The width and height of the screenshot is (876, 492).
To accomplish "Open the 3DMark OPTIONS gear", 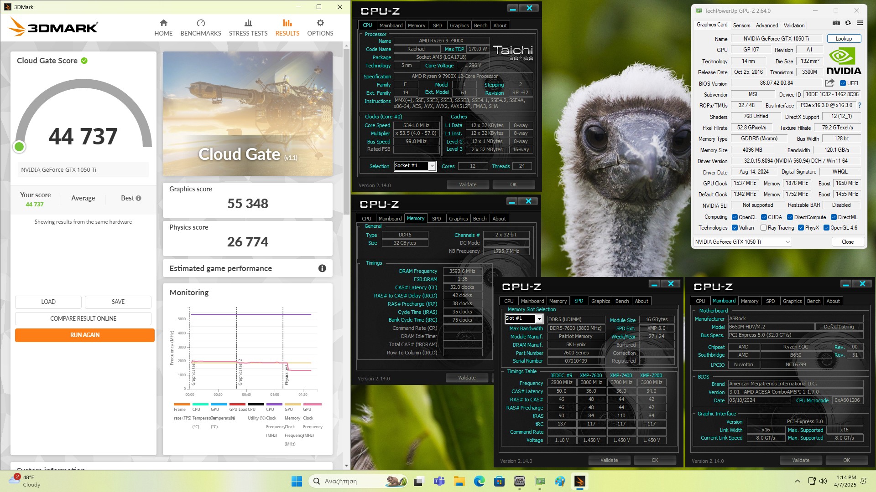I will (x=320, y=28).
